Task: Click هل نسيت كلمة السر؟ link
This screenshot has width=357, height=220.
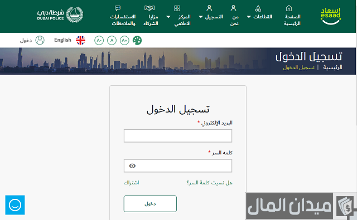Action: (210, 183)
